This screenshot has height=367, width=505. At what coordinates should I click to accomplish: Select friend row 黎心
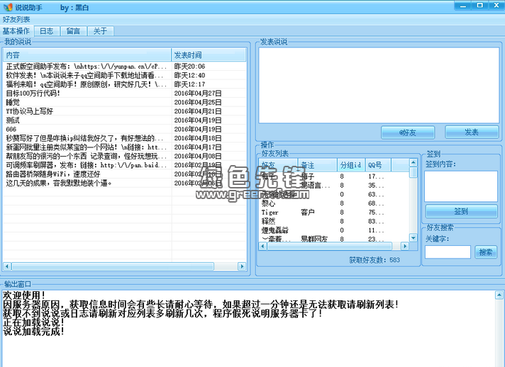pos(334,203)
